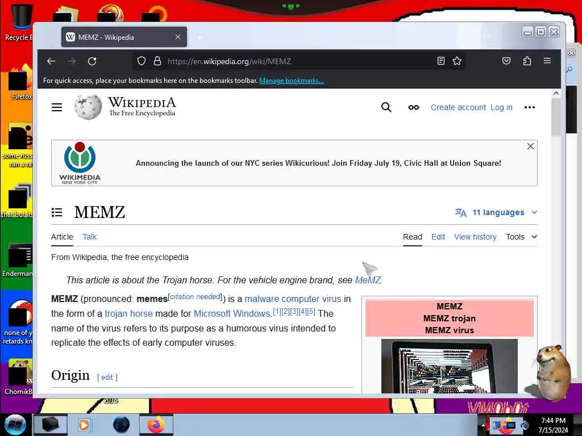Click the dark globe taskbar icon
This screenshot has height=436, width=582.
pyautogui.click(x=122, y=425)
